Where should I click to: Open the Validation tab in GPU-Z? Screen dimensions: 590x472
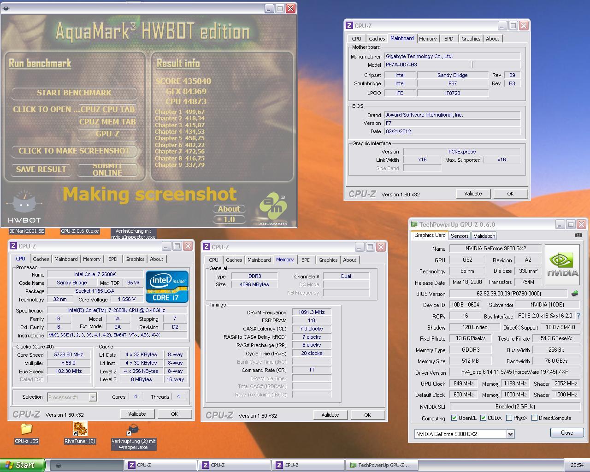pyautogui.click(x=484, y=236)
